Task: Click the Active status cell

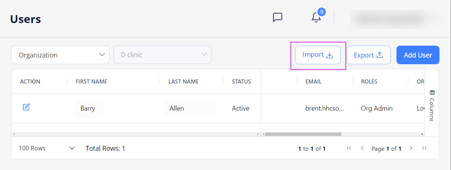Action: (x=241, y=108)
